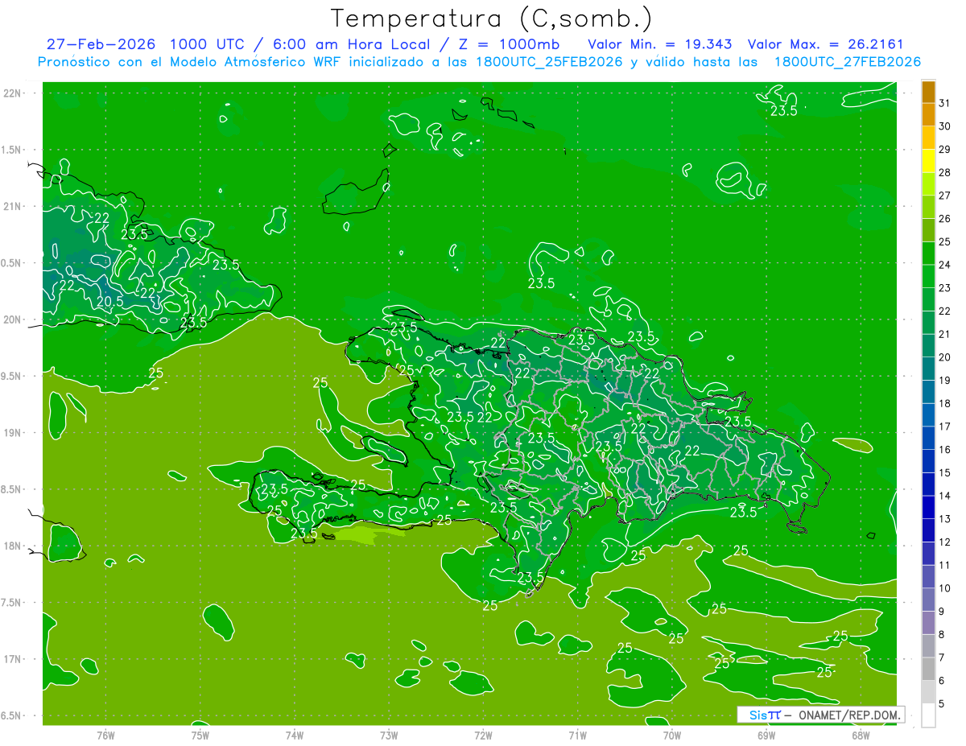
Task: Click the teal legend swatch between 19 and 20
Action: [928, 370]
